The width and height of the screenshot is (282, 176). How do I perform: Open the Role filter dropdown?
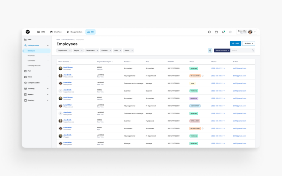point(118,50)
